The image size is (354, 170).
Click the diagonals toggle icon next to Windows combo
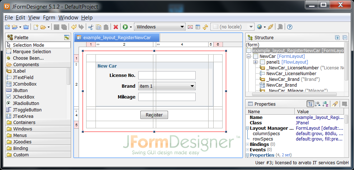(x=190, y=27)
